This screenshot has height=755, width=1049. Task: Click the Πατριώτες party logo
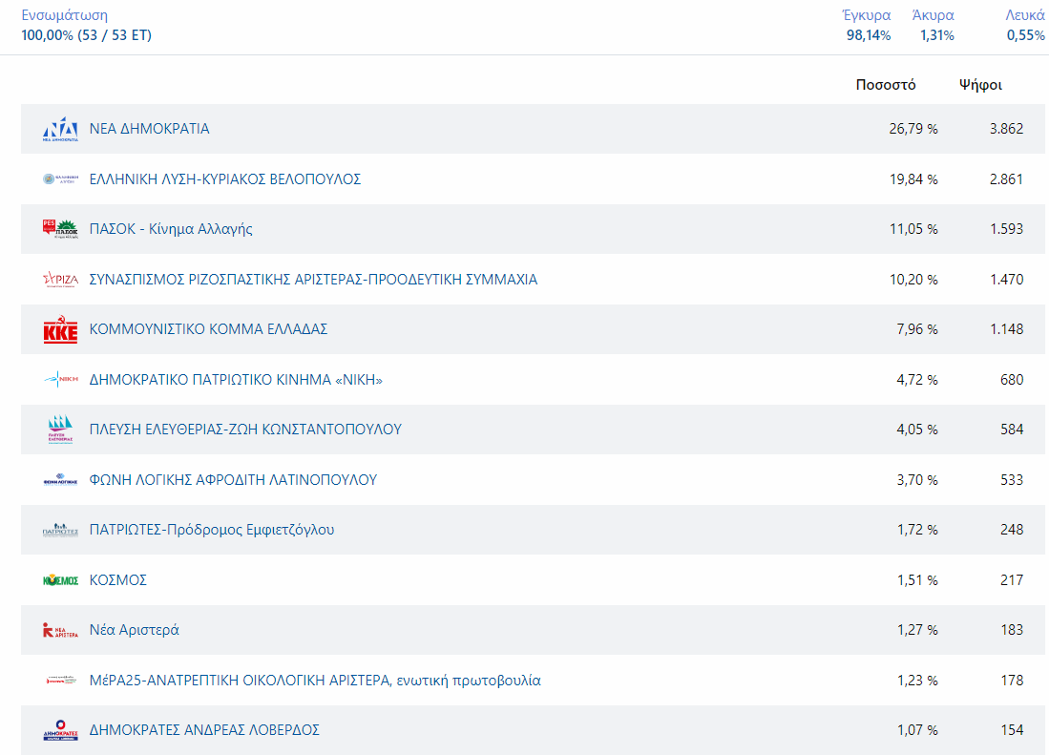coord(60,530)
